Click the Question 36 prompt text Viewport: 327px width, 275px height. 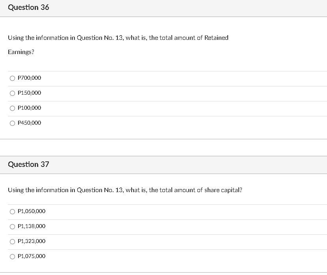tap(118, 37)
